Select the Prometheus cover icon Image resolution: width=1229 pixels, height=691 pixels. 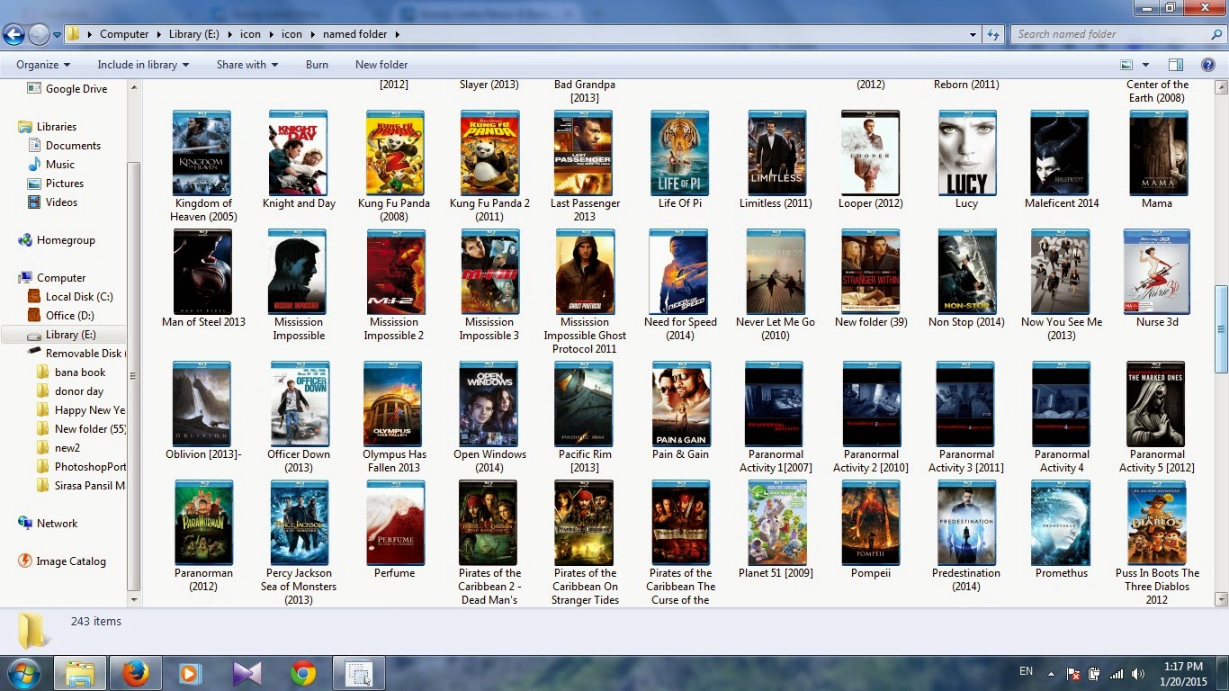(1062, 523)
